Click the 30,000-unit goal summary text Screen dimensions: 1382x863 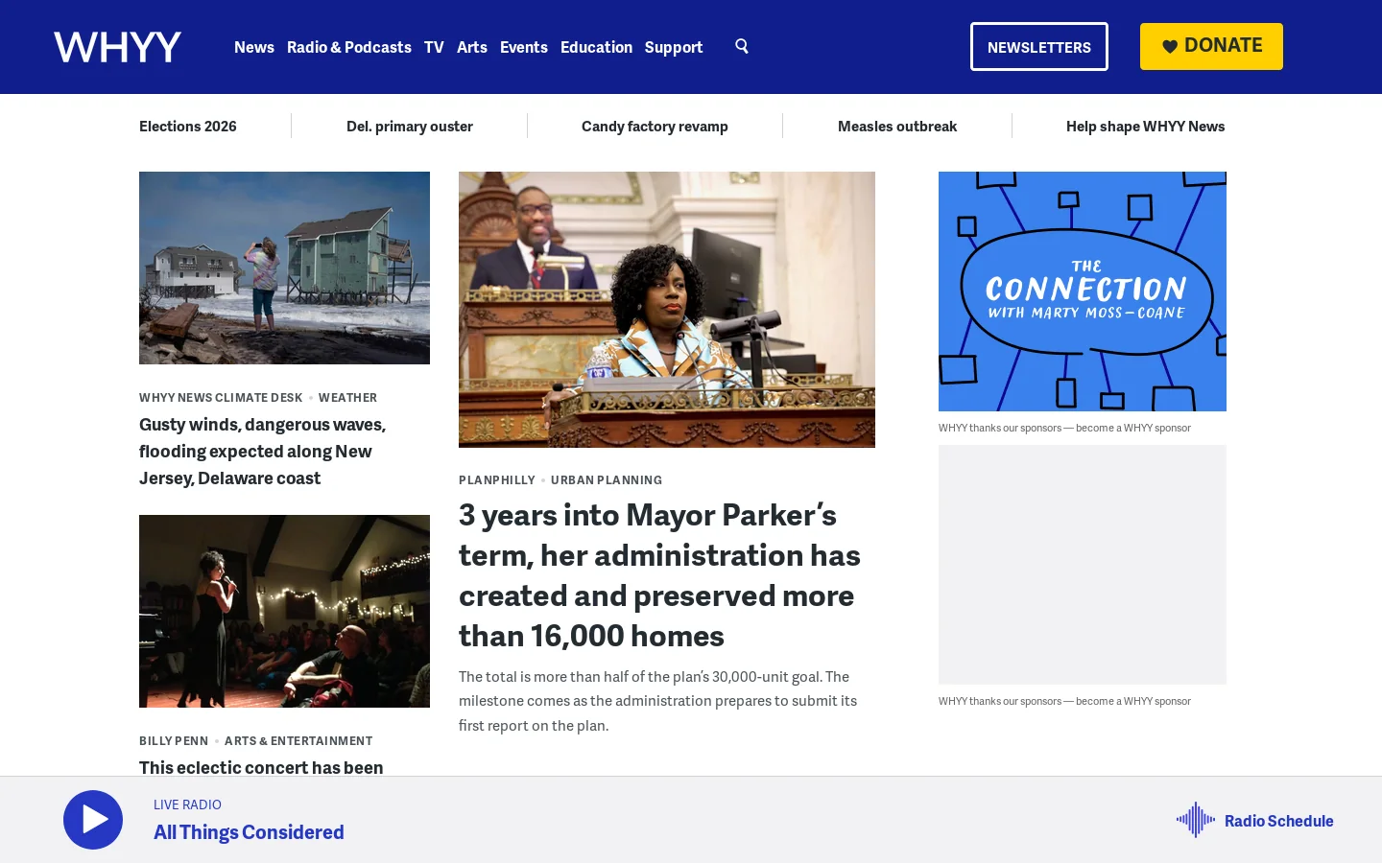pyautogui.click(x=658, y=701)
